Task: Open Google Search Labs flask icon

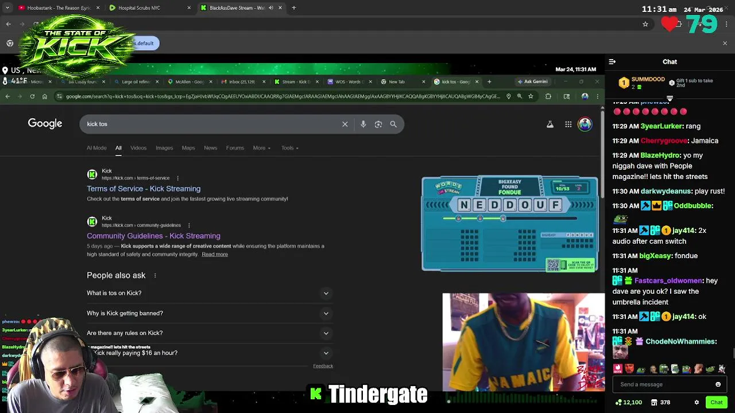Action: tap(550, 124)
